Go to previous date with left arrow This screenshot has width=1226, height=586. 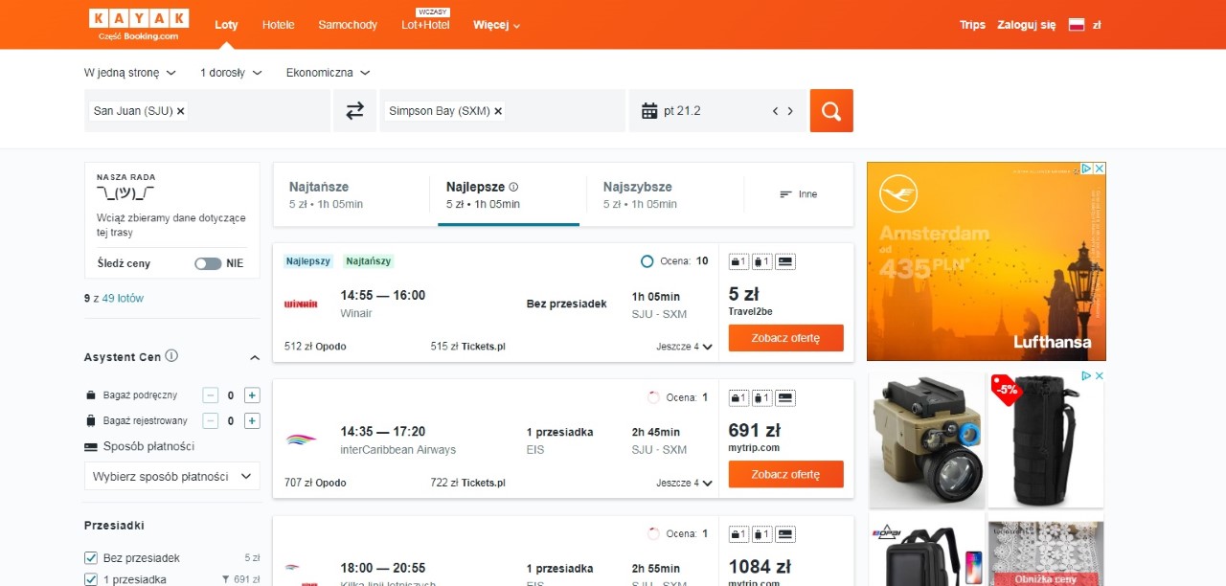coord(776,111)
